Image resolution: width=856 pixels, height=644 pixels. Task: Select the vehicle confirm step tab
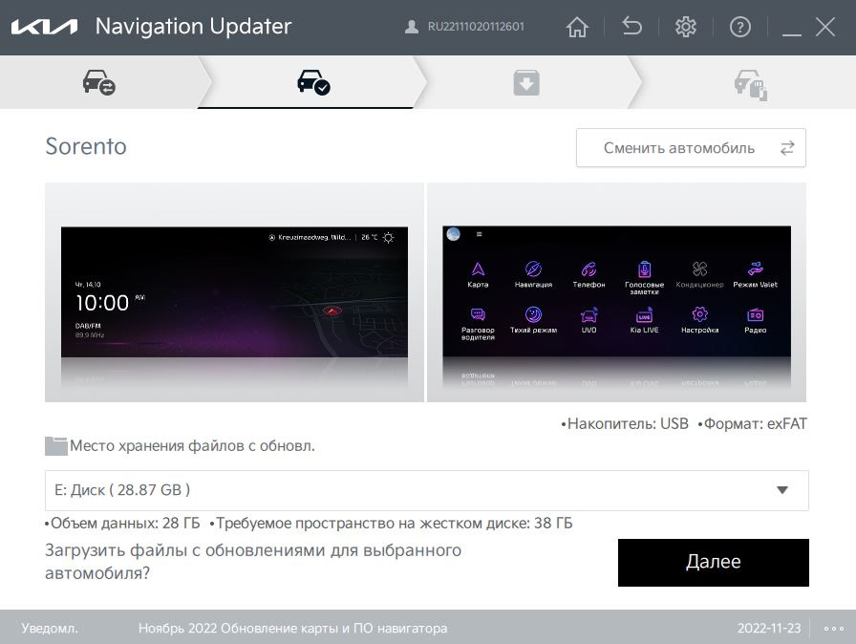[313, 82]
